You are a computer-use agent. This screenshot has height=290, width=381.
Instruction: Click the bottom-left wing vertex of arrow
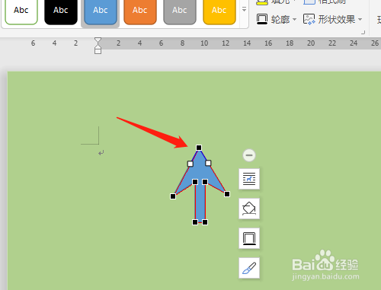pyautogui.click(x=173, y=196)
